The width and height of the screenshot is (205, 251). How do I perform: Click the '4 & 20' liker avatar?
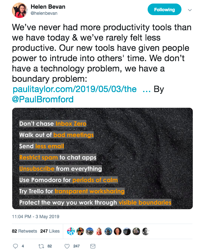[71, 231]
